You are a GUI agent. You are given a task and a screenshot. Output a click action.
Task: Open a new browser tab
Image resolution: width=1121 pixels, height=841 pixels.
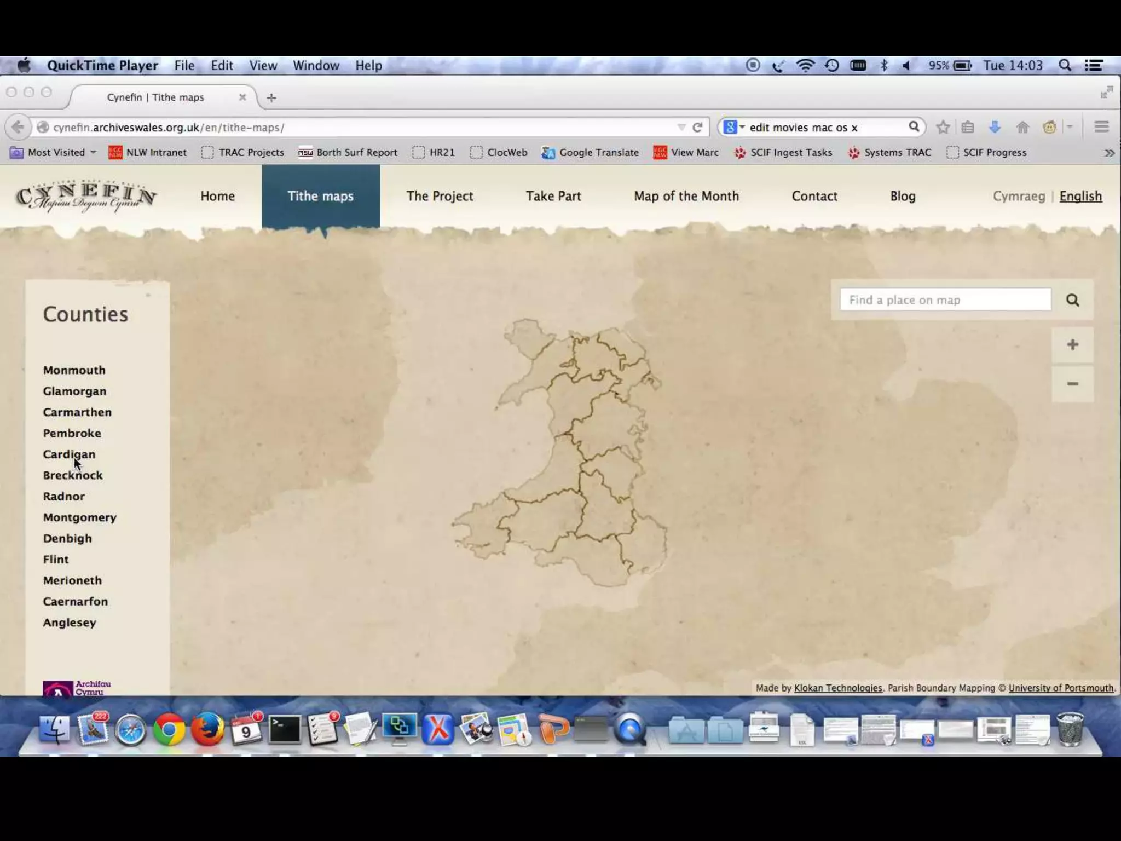click(x=271, y=98)
